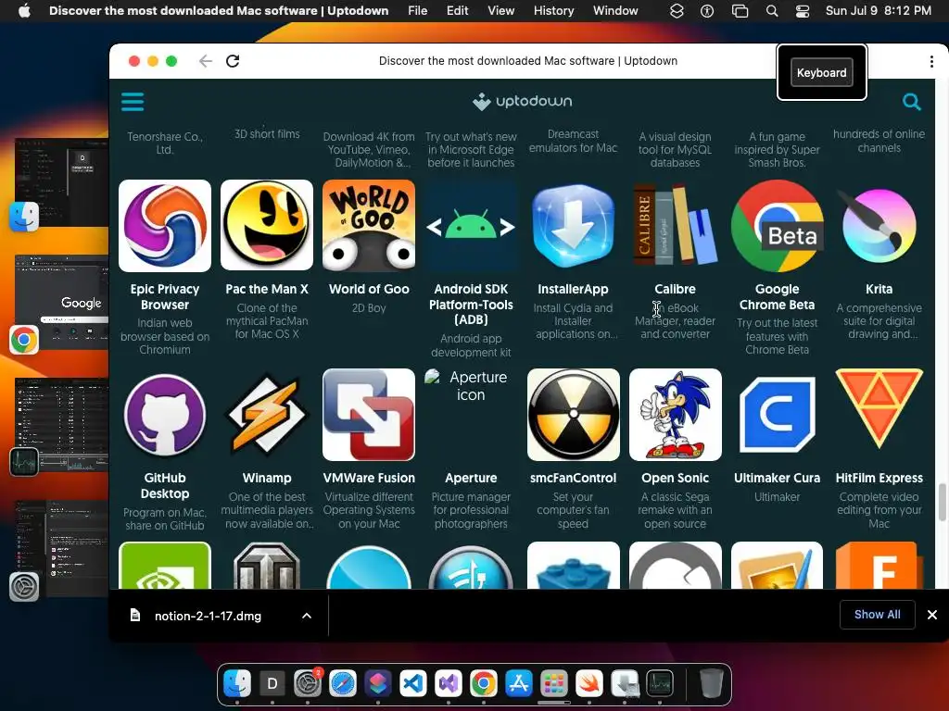This screenshot has height=711, width=949.
Task: Open the blue Lego brick app icon
Action: tap(573, 566)
